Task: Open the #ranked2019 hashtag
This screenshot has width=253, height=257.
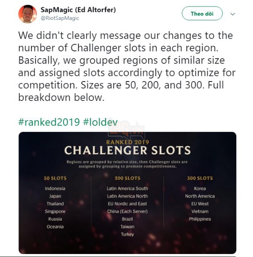Action: (49, 122)
